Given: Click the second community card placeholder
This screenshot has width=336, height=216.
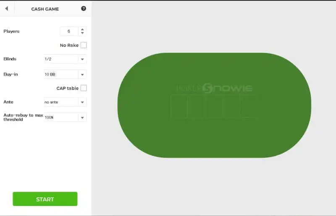Looking at the screenshot, I should click(197, 106).
